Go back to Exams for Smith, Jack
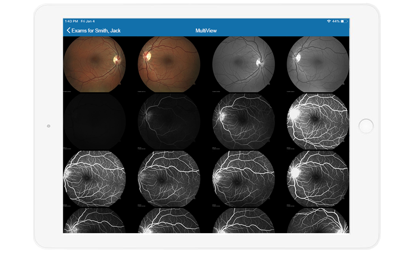This screenshot has height=253, width=414. click(x=93, y=31)
